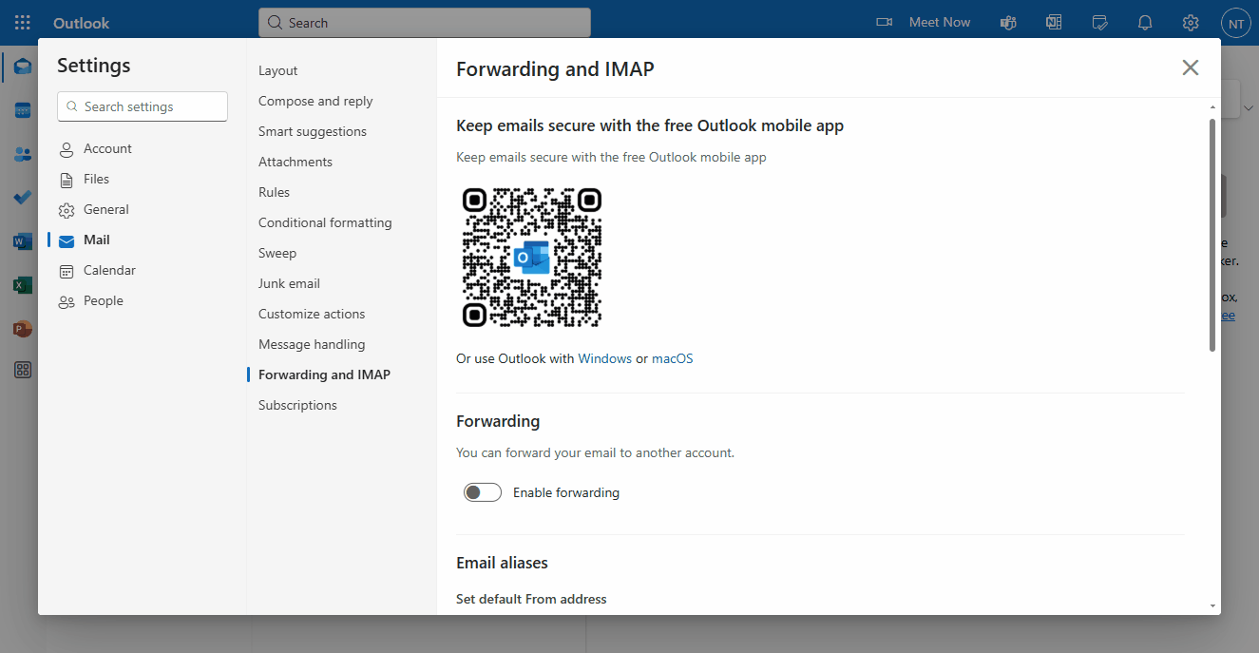Open the NT account avatar
This screenshot has width=1259, height=653.
1235,23
